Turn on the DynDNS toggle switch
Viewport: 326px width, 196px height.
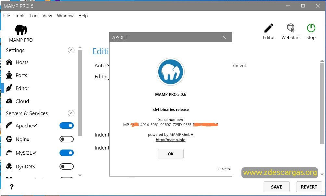(67, 166)
